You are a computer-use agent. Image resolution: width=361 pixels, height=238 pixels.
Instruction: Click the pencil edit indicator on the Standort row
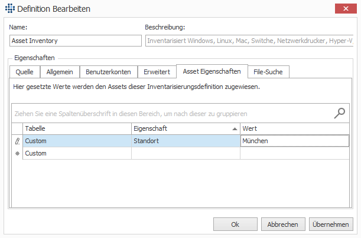tap(17, 141)
